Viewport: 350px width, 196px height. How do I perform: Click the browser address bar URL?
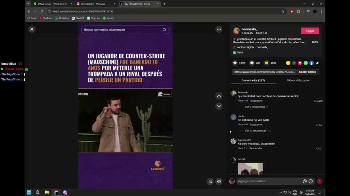pyautogui.click(x=83, y=11)
